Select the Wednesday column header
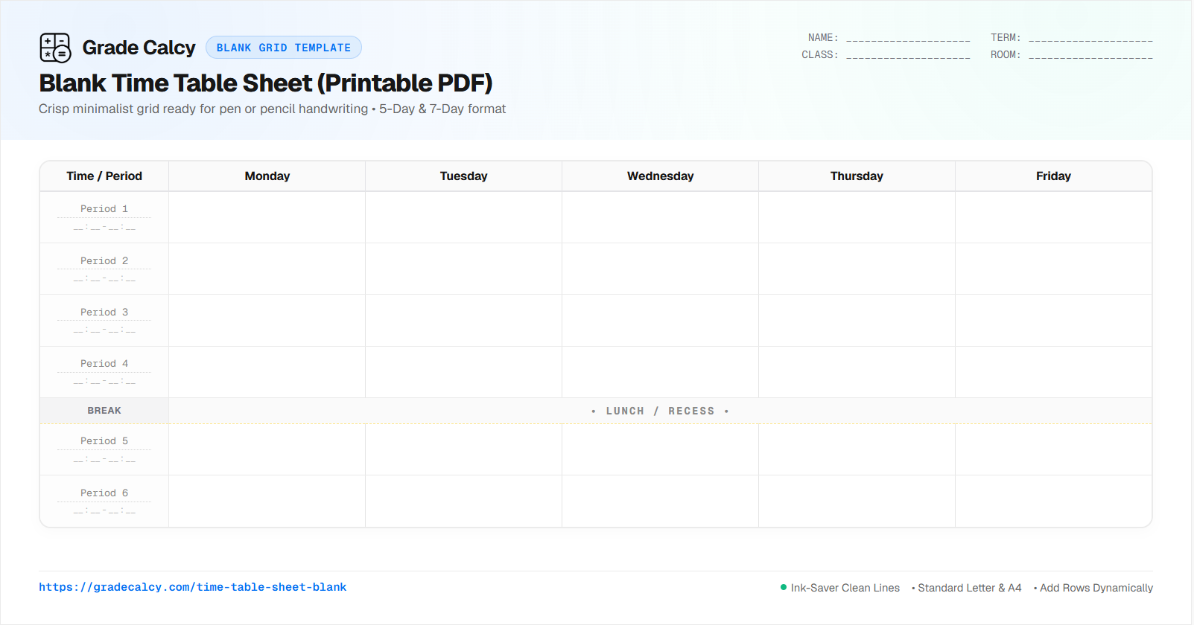The height and width of the screenshot is (625, 1194). [x=661, y=176]
